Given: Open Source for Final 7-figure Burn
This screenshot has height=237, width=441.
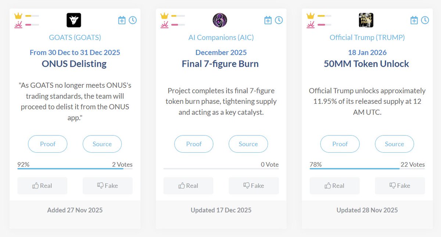Looking at the screenshot, I should [x=248, y=144].
